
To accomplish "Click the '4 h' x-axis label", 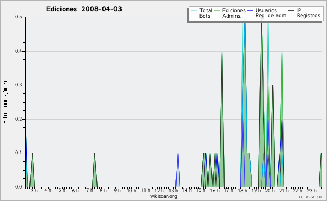I will (48, 190).
